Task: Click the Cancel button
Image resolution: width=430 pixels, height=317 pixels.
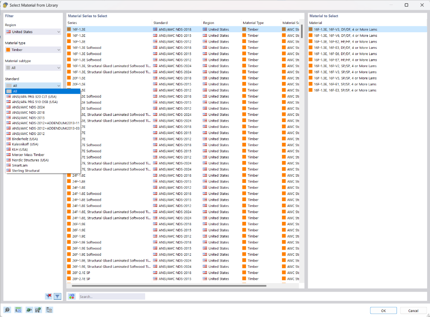Action: pyautogui.click(x=413, y=310)
